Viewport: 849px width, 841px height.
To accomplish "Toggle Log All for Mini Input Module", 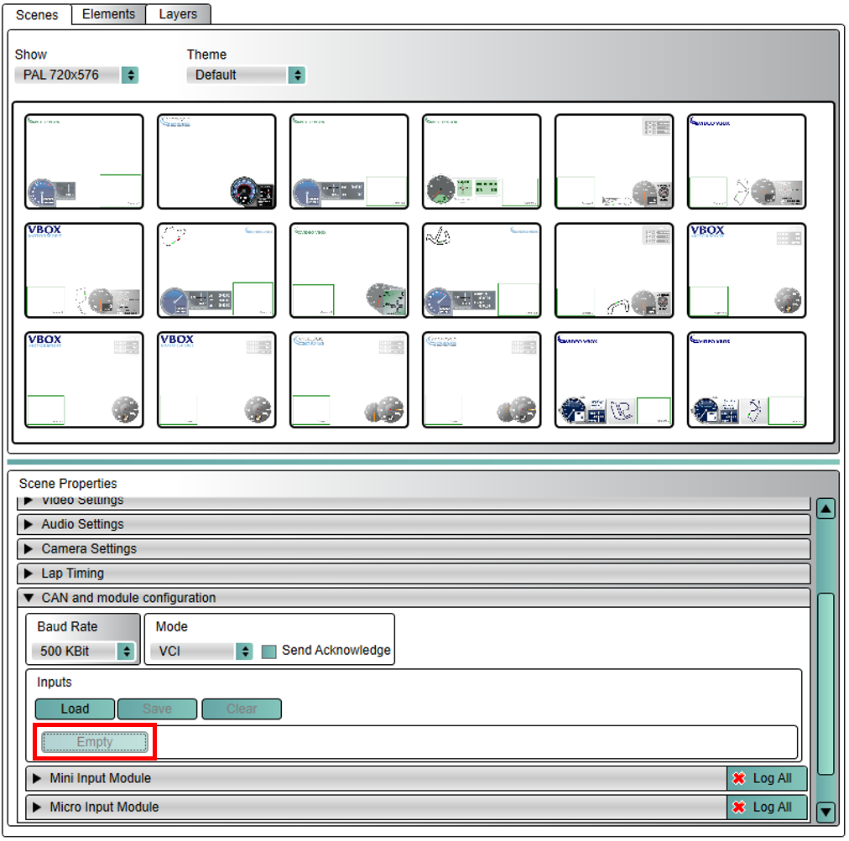I will click(x=767, y=778).
